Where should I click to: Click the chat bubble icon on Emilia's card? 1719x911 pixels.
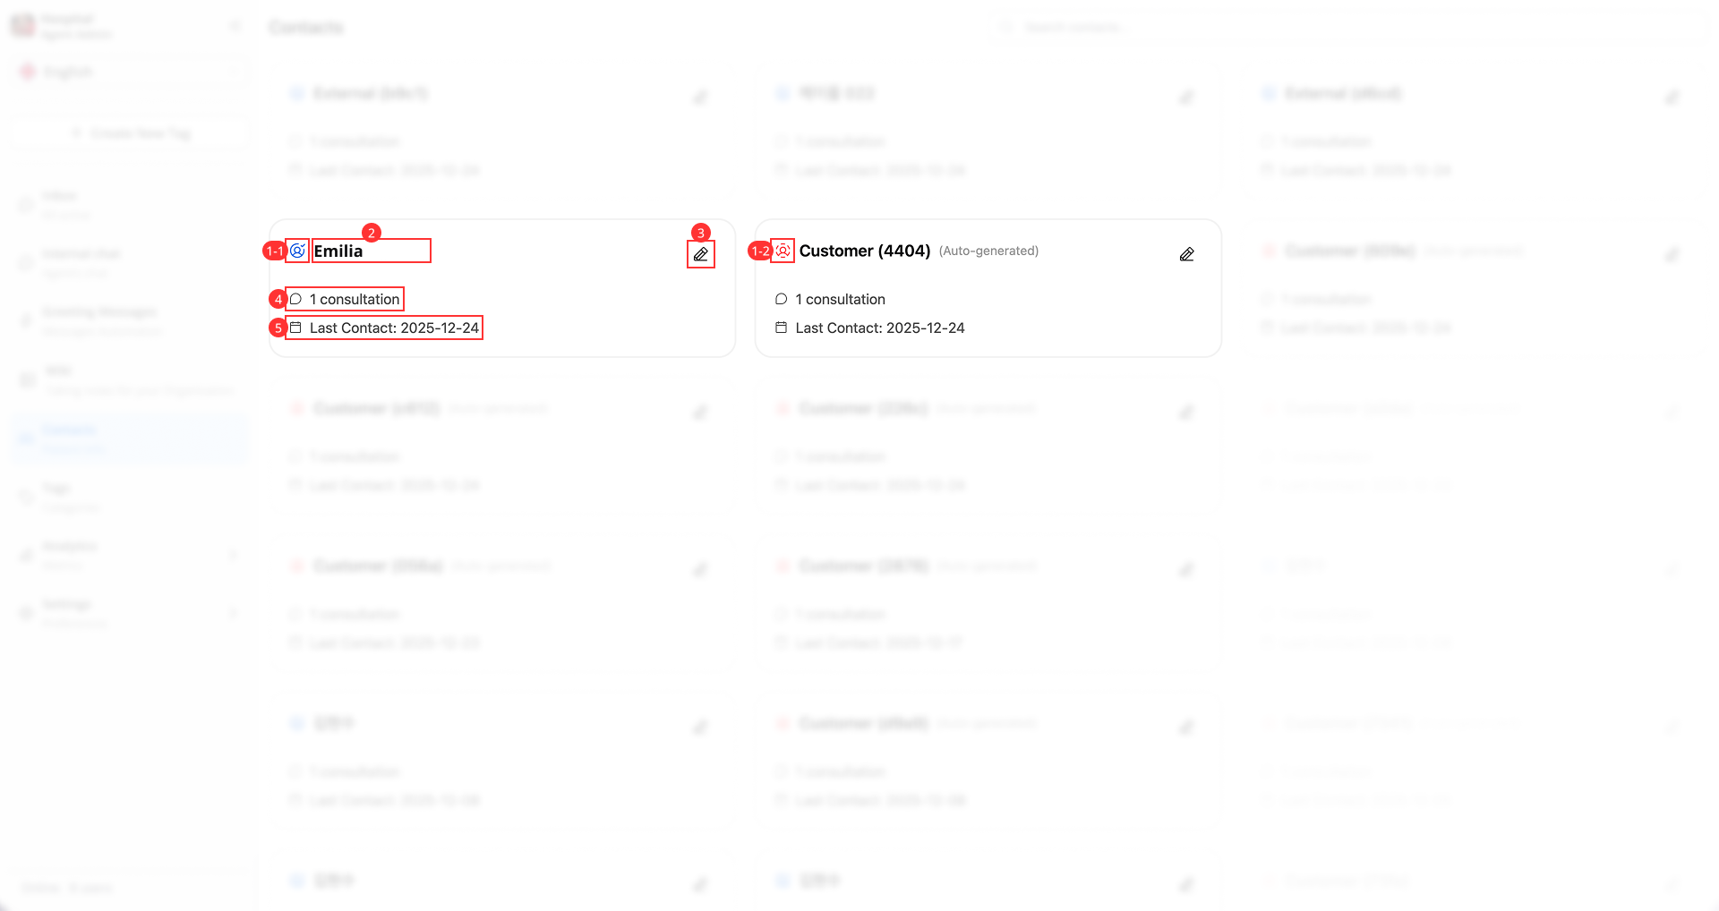click(295, 299)
